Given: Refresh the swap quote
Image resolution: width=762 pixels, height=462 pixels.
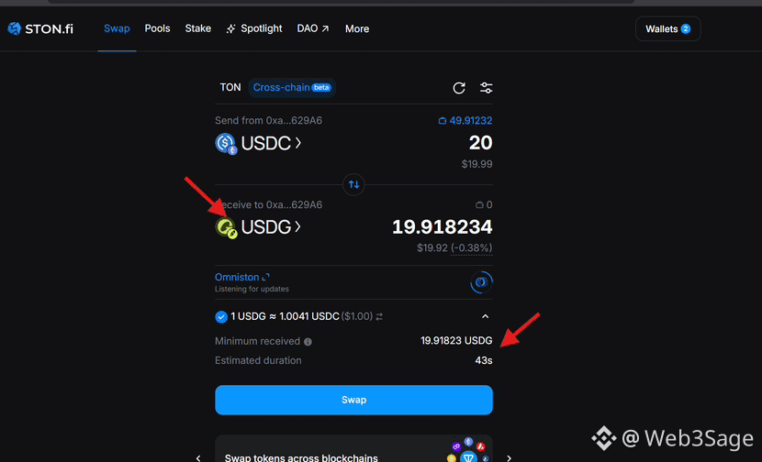Looking at the screenshot, I should (x=459, y=88).
